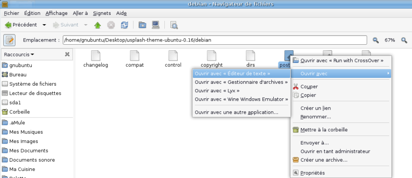Select the control file icon

(173, 56)
